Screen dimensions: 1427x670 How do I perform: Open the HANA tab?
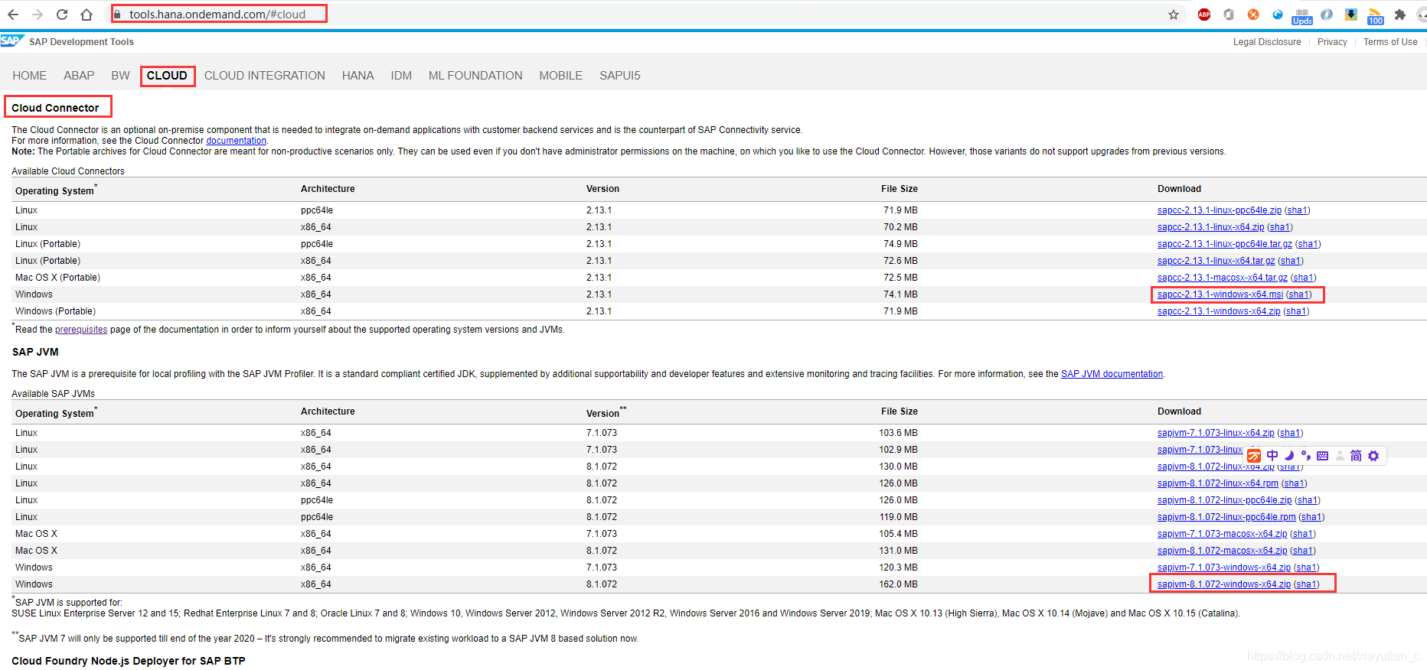pyautogui.click(x=358, y=76)
